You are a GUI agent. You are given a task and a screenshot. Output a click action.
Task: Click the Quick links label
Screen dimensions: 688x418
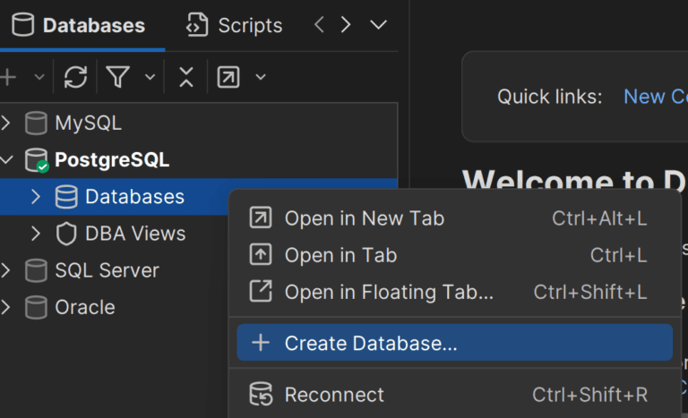[550, 97]
